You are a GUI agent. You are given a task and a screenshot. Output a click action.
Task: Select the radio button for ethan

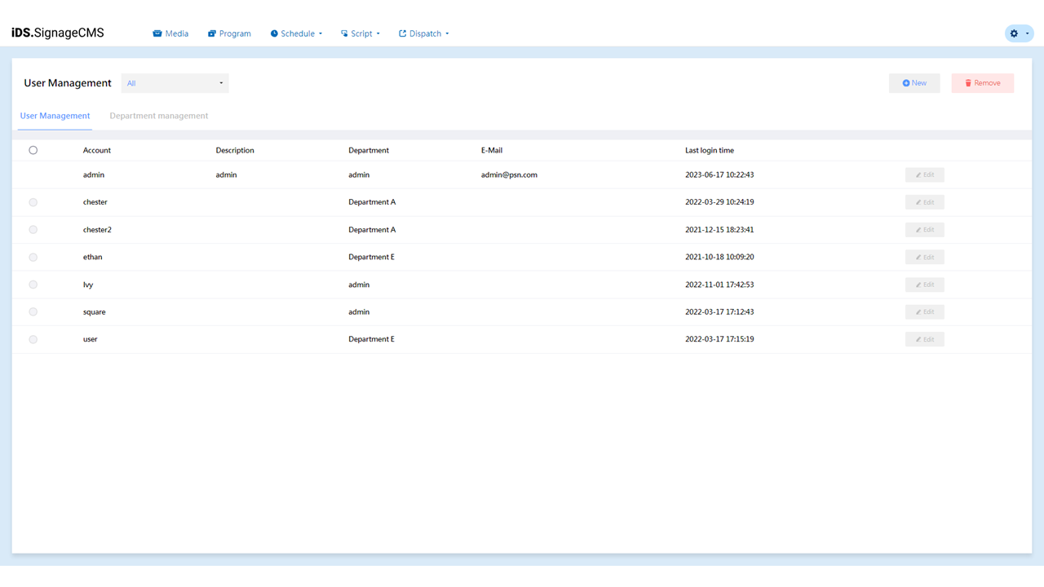[33, 257]
